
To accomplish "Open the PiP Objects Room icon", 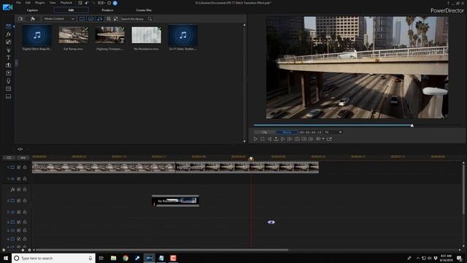I will [x=8, y=42].
